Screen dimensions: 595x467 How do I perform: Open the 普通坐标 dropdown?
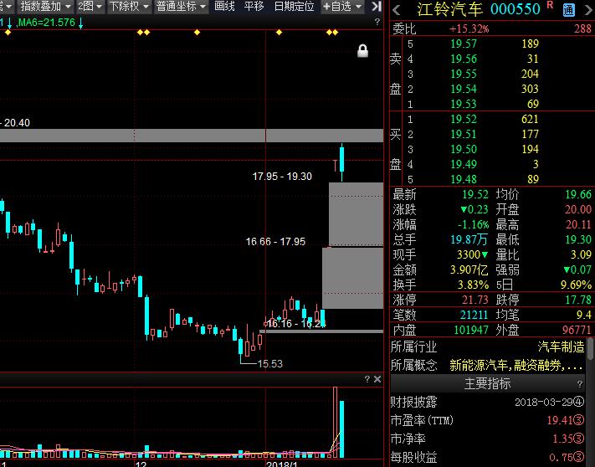[x=181, y=7]
